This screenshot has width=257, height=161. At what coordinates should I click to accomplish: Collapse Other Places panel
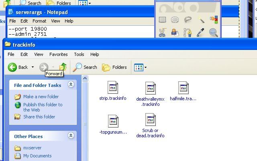click(71, 136)
